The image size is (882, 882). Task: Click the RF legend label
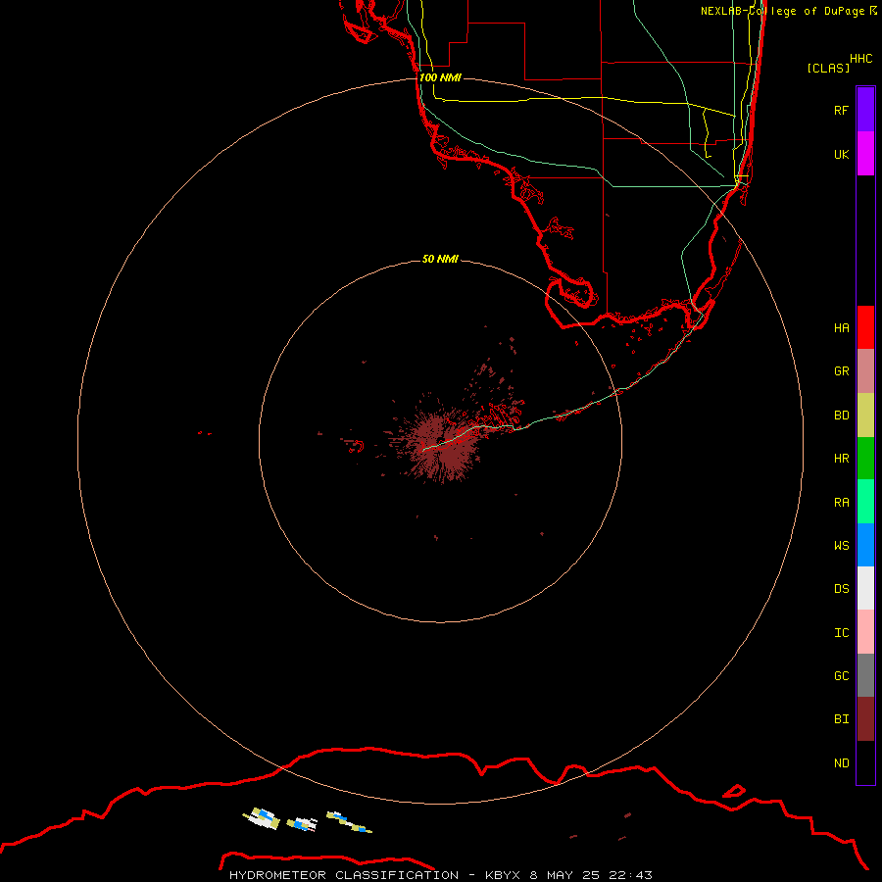click(841, 110)
